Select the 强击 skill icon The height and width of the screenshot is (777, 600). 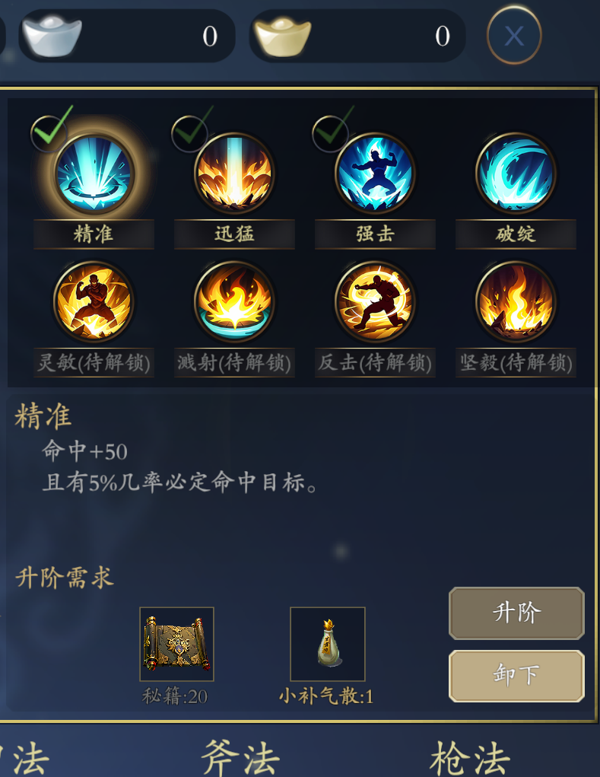pos(375,174)
